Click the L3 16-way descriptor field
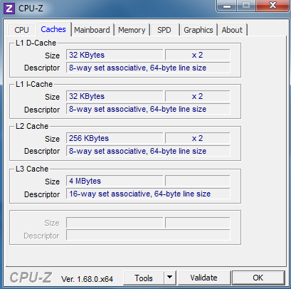The height and width of the screenshot is (289, 291). point(148,194)
